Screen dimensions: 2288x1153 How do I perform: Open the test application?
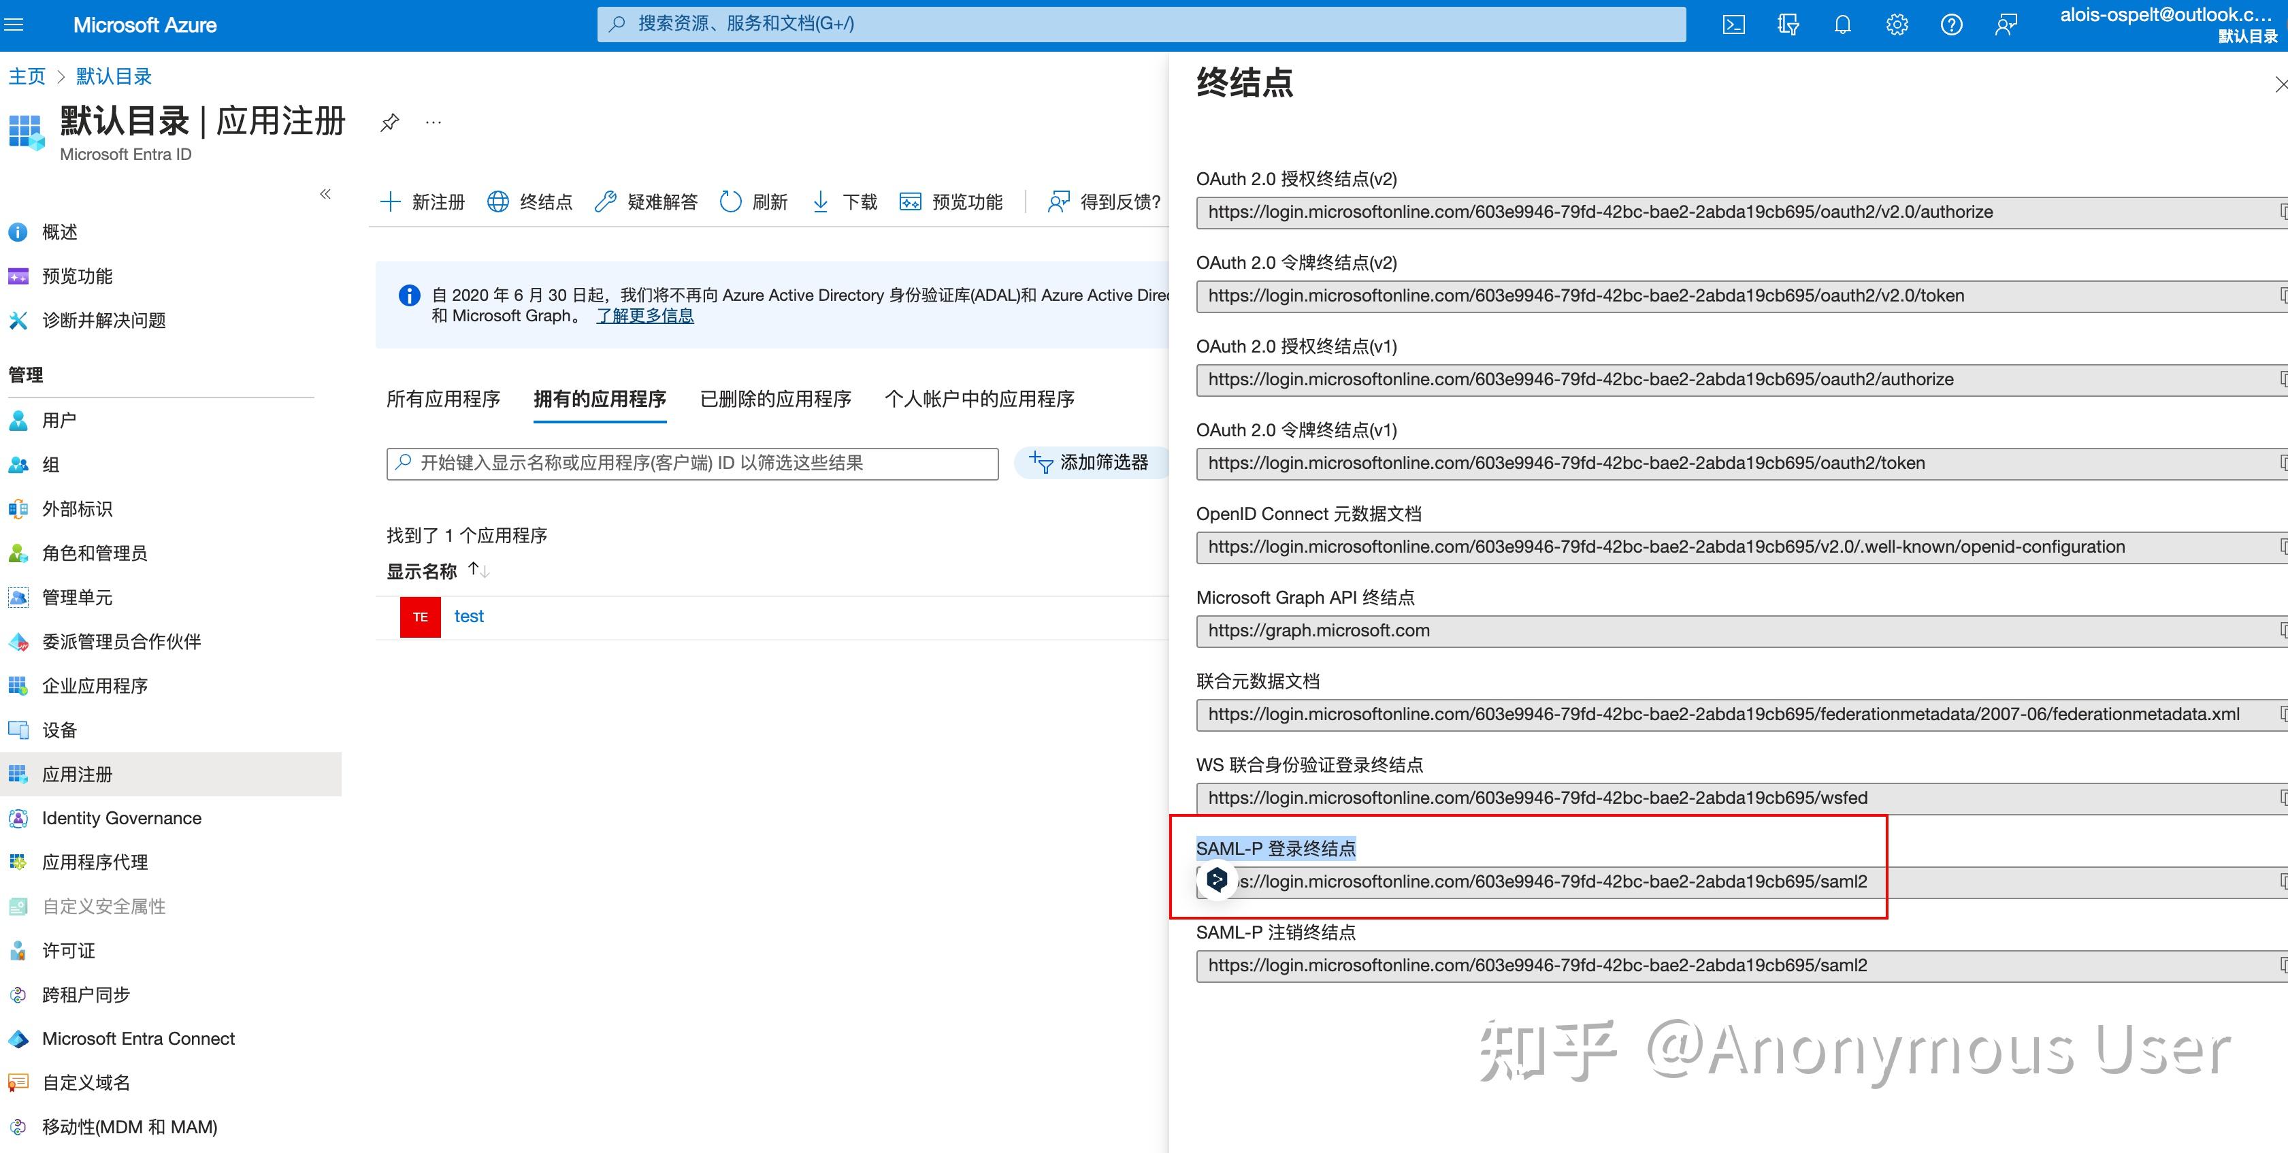[x=469, y=615]
